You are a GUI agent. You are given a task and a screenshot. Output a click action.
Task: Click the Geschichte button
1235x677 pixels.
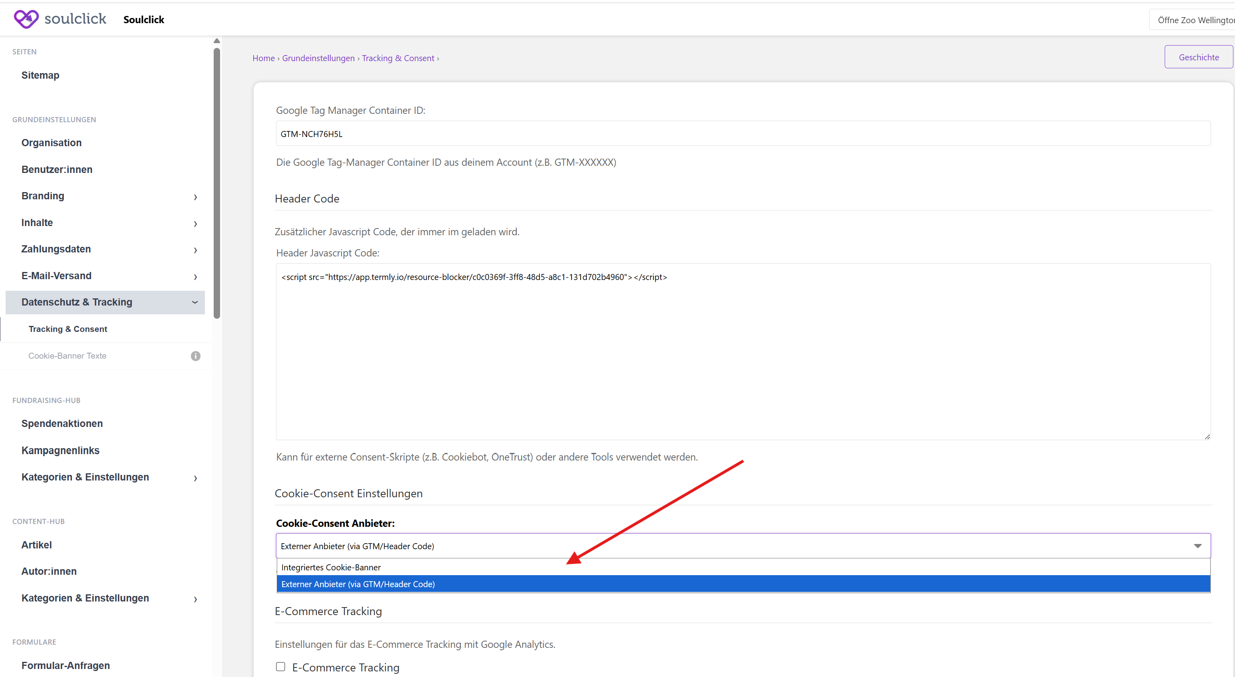point(1199,57)
